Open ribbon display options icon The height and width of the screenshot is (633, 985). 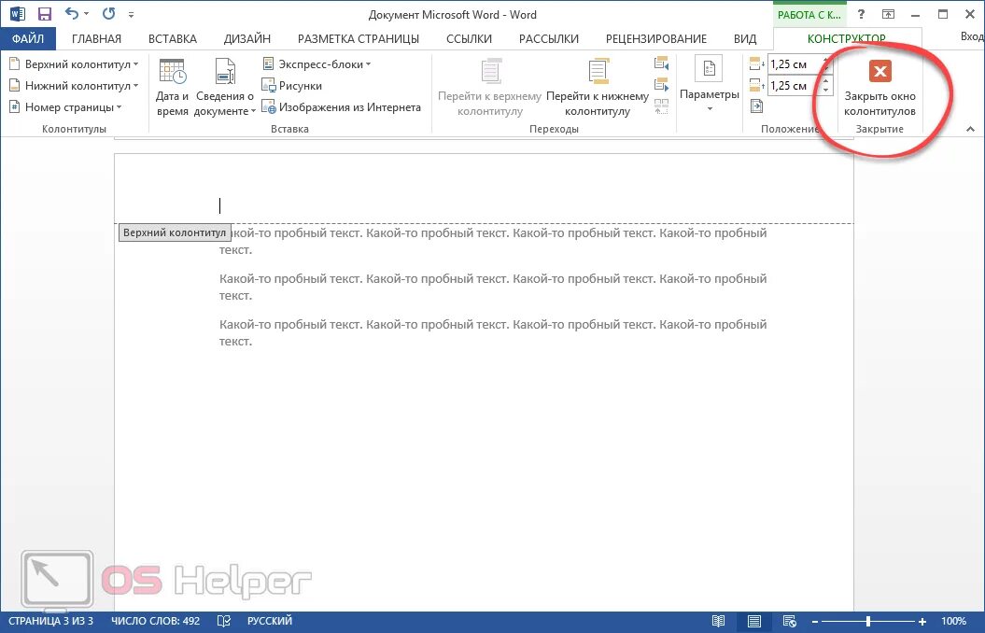[888, 14]
